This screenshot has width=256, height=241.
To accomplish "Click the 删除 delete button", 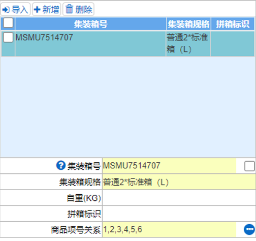I will tap(78, 9).
